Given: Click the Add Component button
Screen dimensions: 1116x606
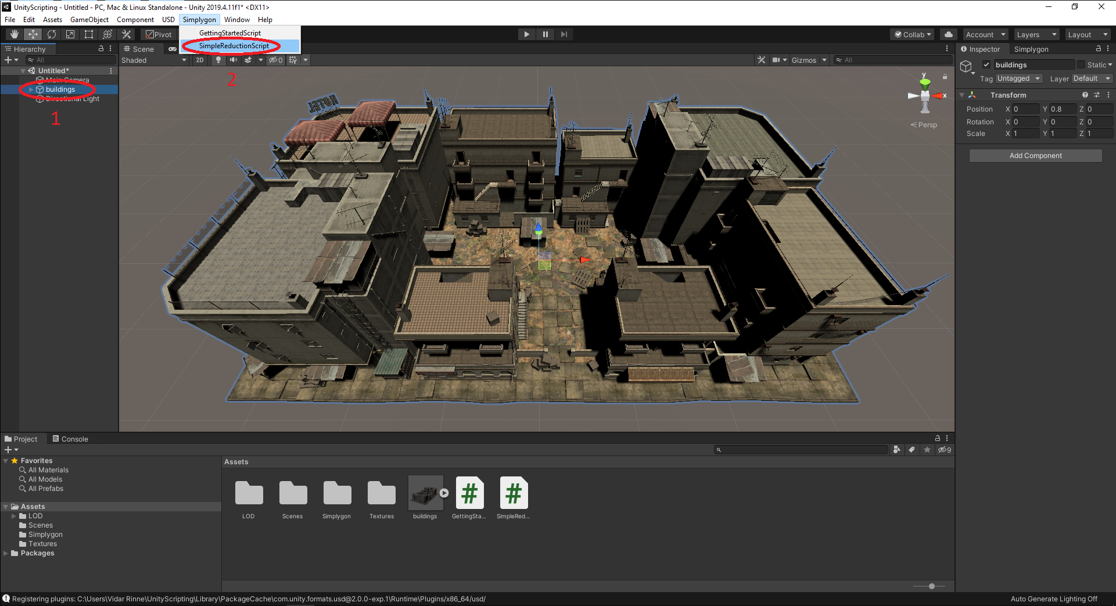Looking at the screenshot, I should pyautogui.click(x=1035, y=155).
